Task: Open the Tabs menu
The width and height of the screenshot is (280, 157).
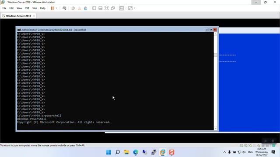Action: [x=35, y=8]
